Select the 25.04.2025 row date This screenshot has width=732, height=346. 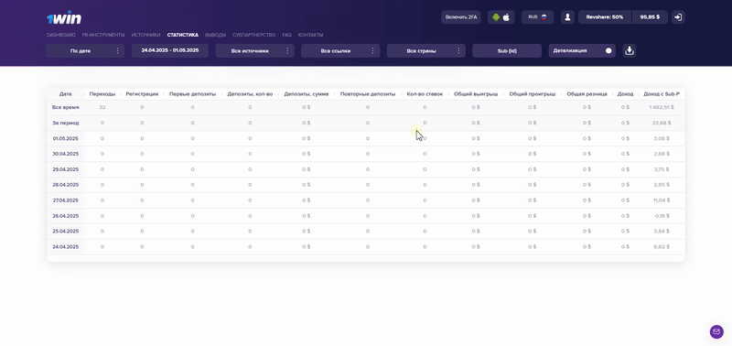point(65,232)
